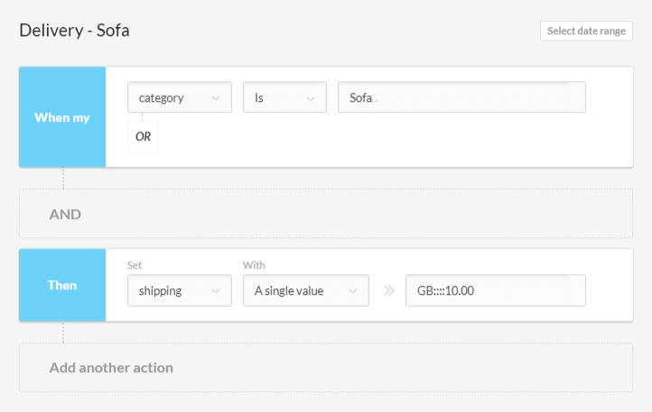The width and height of the screenshot is (652, 412).
Task: Click chevron arrow on category dropdown
Action: coord(216,98)
